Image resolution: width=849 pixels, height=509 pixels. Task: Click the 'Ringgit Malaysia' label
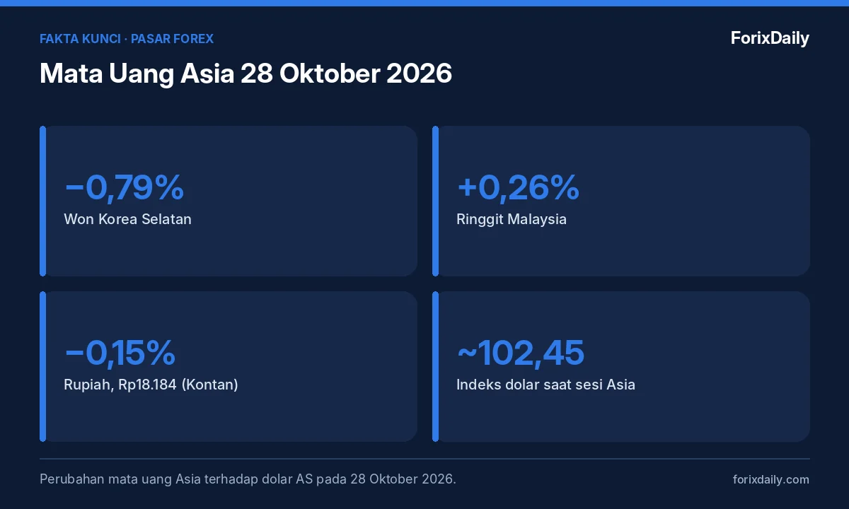pyautogui.click(x=512, y=219)
